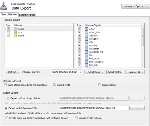This screenshot has width=150, height=126.
Task: Select the film_category object name
Action: pyautogui.click(x=96, y=62)
